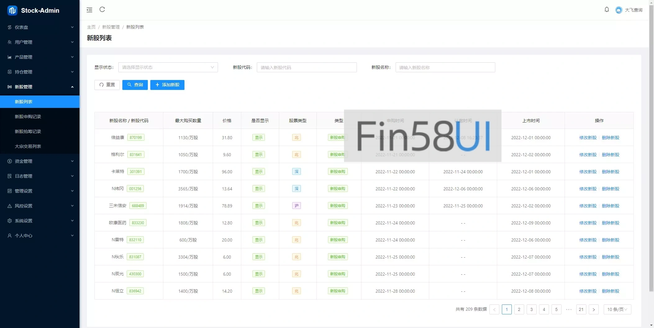Viewport: 654px width, 328px height.
Task: Click the Stock-Admin logo icon
Action: click(x=12, y=11)
